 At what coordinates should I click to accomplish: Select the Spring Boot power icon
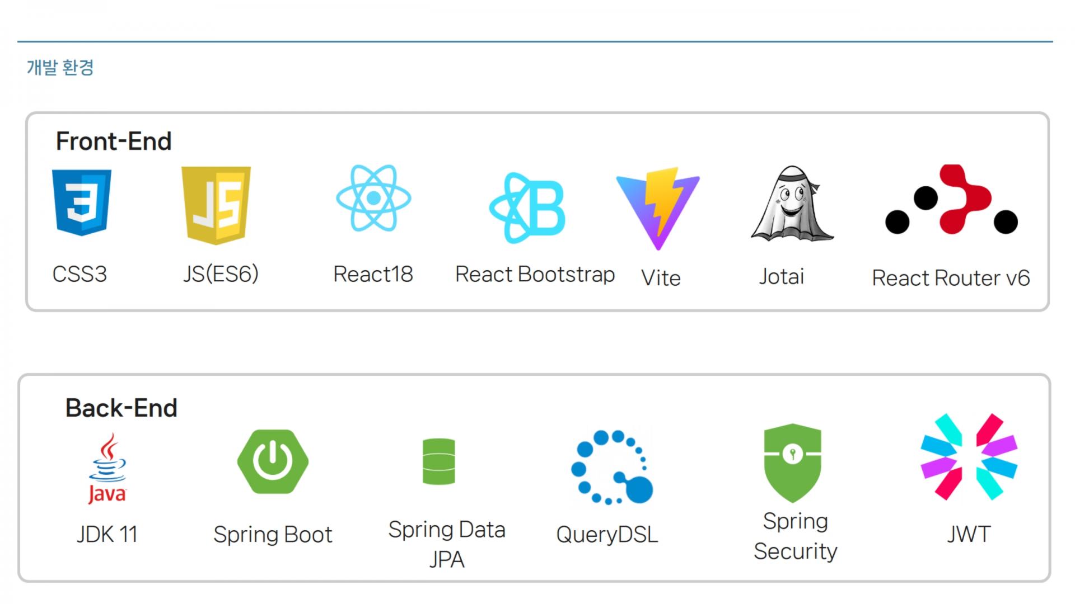pos(273,461)
